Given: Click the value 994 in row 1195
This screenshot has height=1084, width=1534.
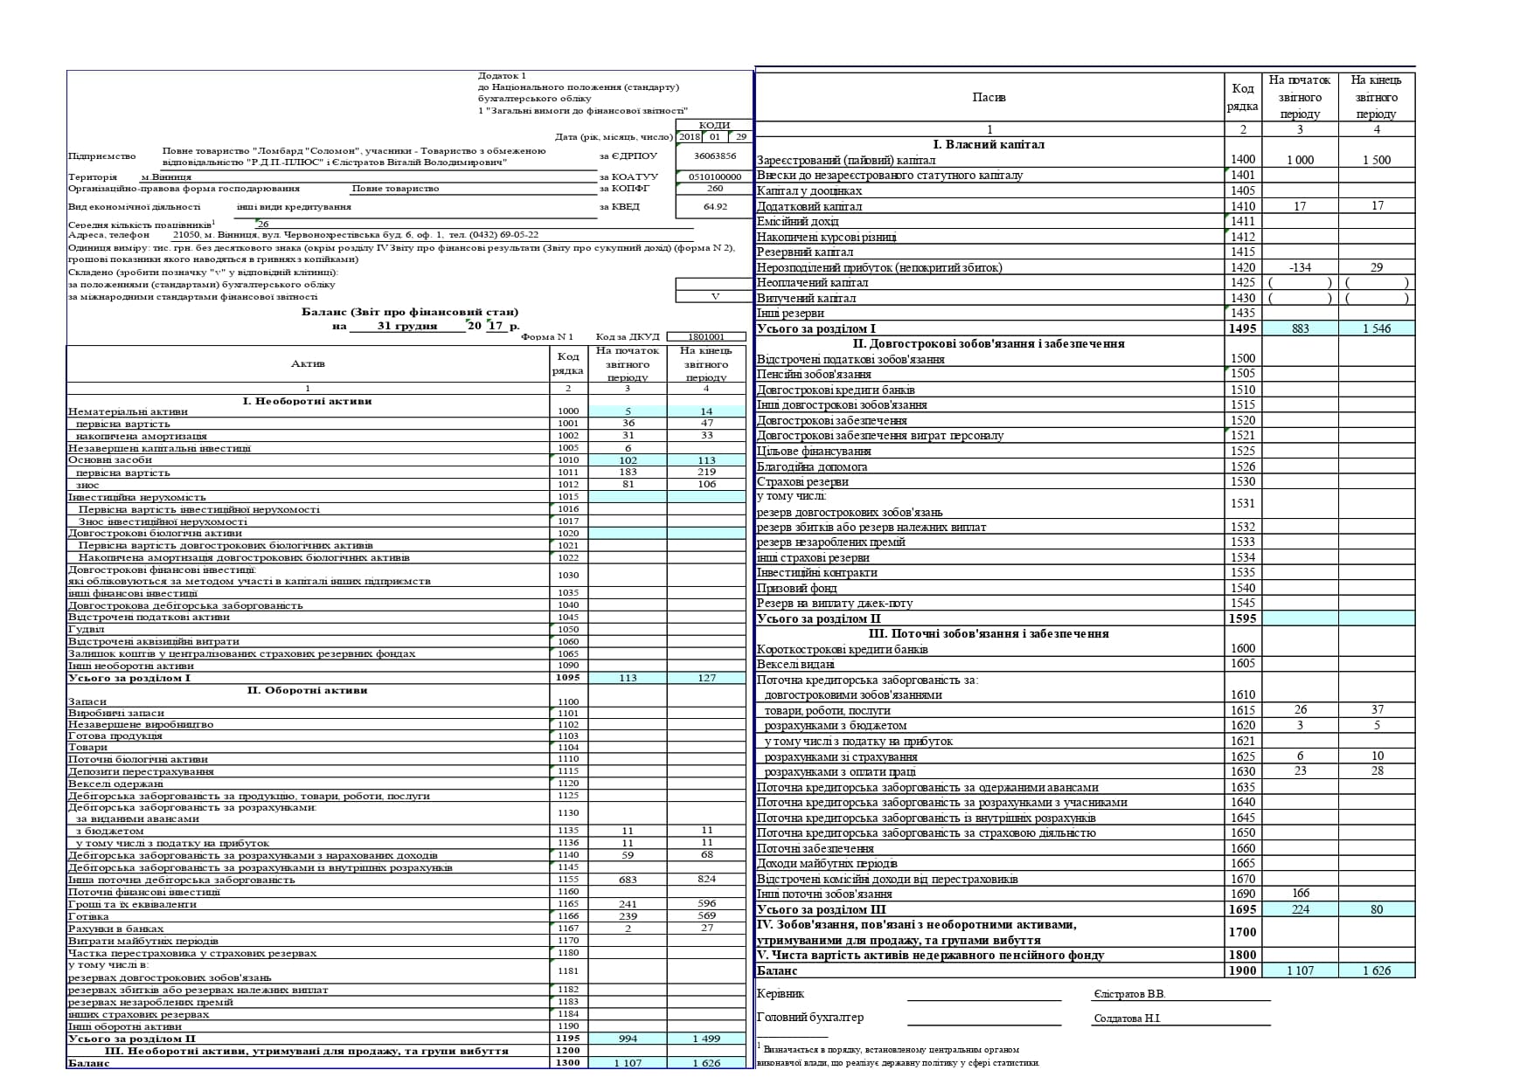Looking at the screenshot, I should (628, 1039).
